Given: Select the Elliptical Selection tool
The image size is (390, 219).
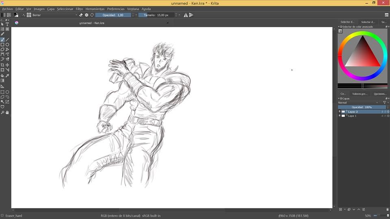Looking at the screenshot, I should (x=7, y=92).
